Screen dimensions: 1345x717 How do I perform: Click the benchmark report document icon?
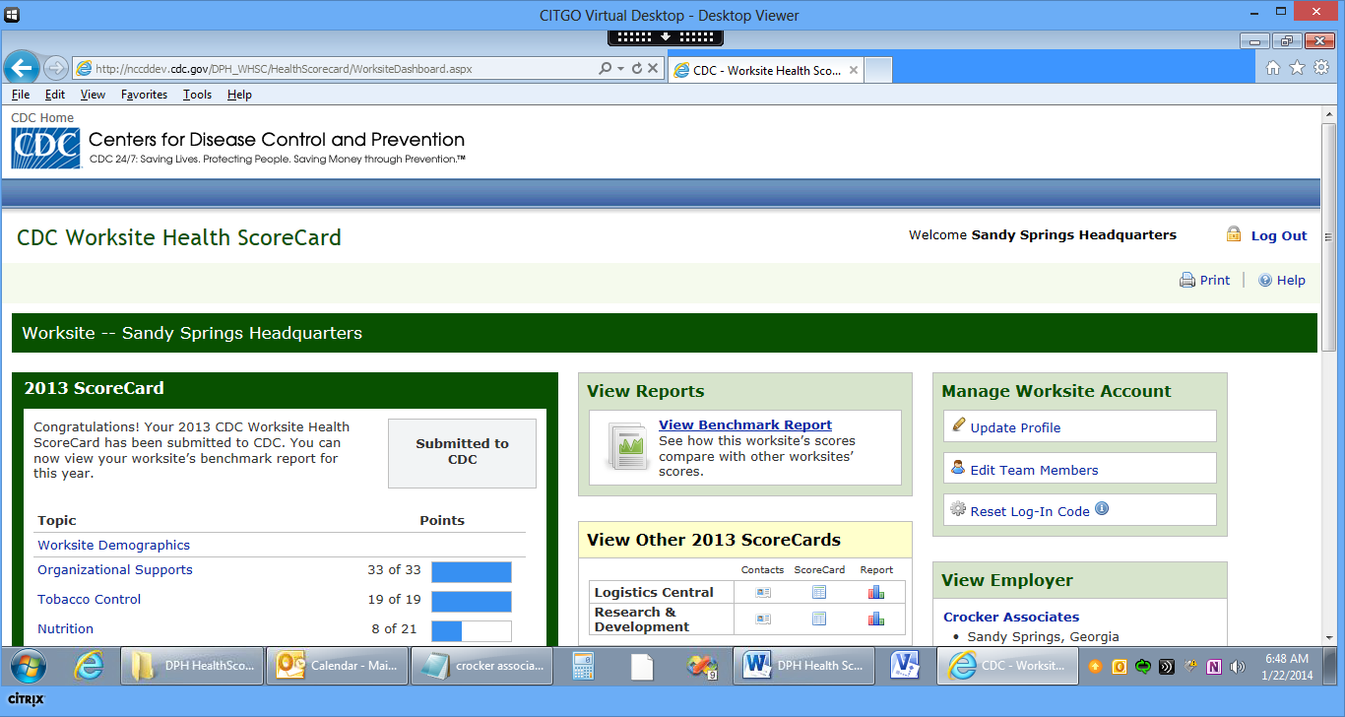(626, 447)
